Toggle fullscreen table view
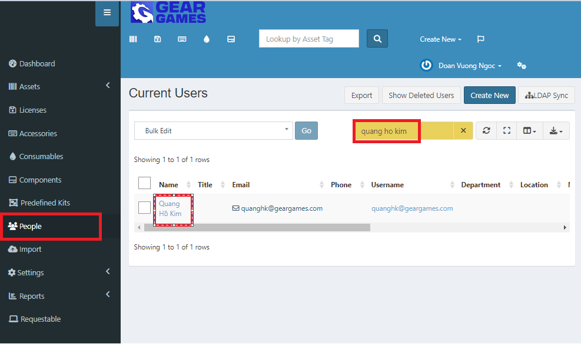 pos(506,131)
